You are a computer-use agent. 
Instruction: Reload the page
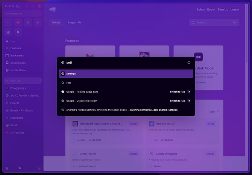tap(39, 6)
